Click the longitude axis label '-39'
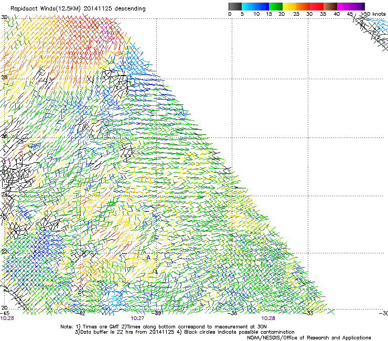This screenshot has height=341, width=388. pos(156,314)
